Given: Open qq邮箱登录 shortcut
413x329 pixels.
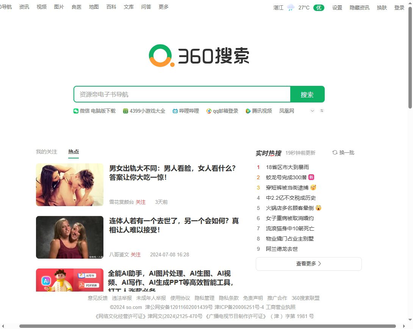Looking at the screenshot, I should click(x=222, y=111).
